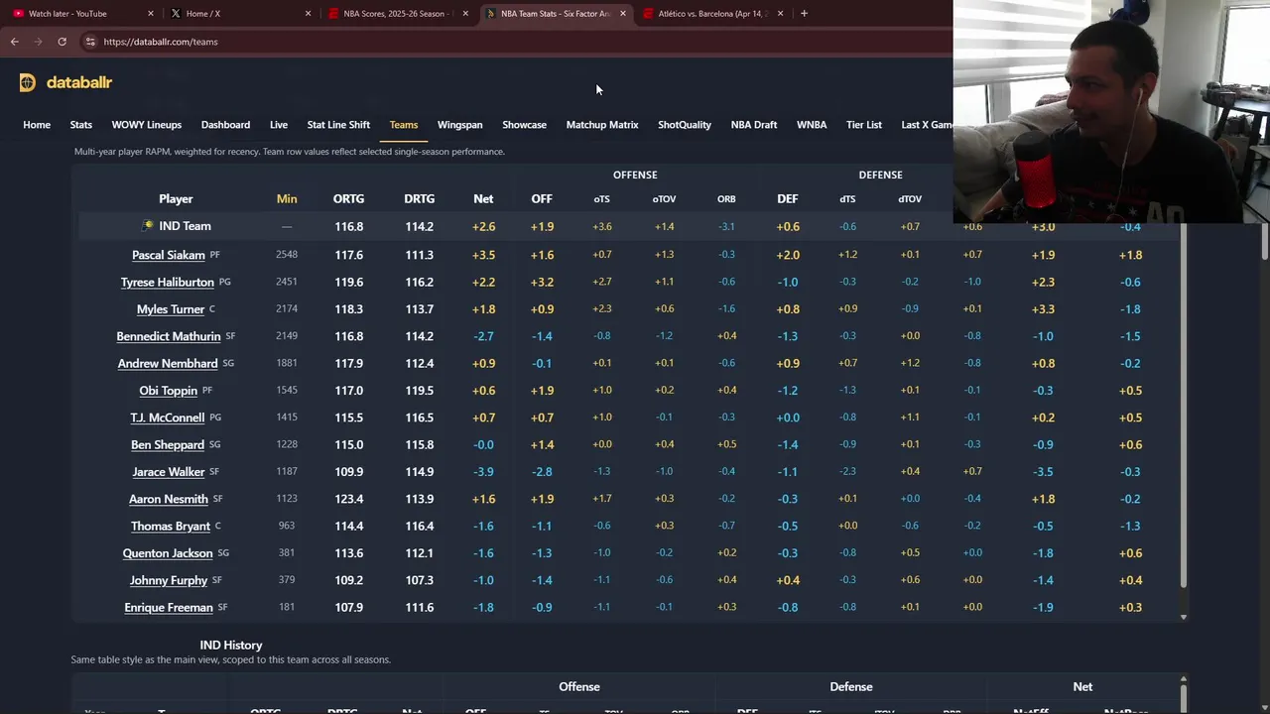Close the Home / X tab
The height and width of the screenshot is (714, 1270).
coord(308,14)
